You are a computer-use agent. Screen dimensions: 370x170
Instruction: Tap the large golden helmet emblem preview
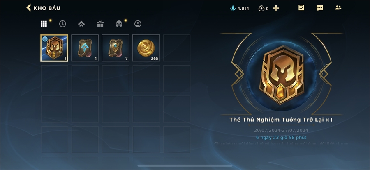(281, 75)
